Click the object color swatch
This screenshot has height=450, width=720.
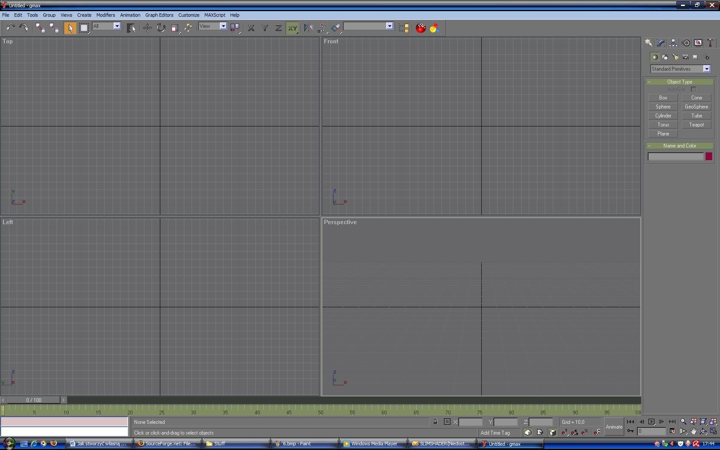tap(709, 156)
